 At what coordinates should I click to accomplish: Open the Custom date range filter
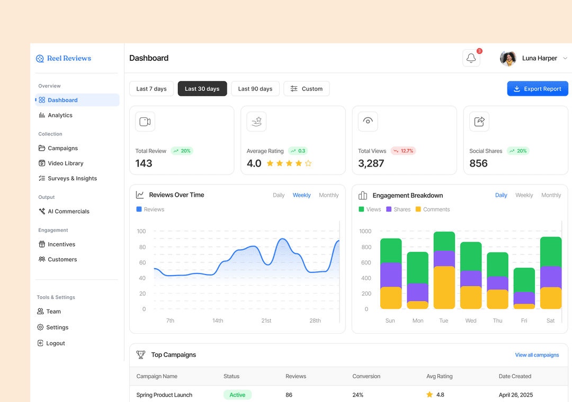[307, 88]
